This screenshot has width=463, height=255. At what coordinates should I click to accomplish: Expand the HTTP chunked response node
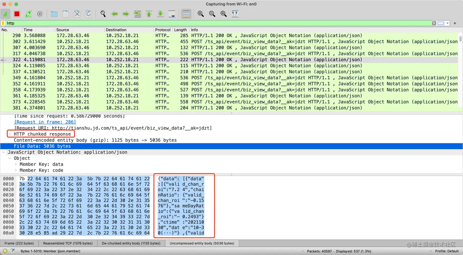[x=9, y=134]
